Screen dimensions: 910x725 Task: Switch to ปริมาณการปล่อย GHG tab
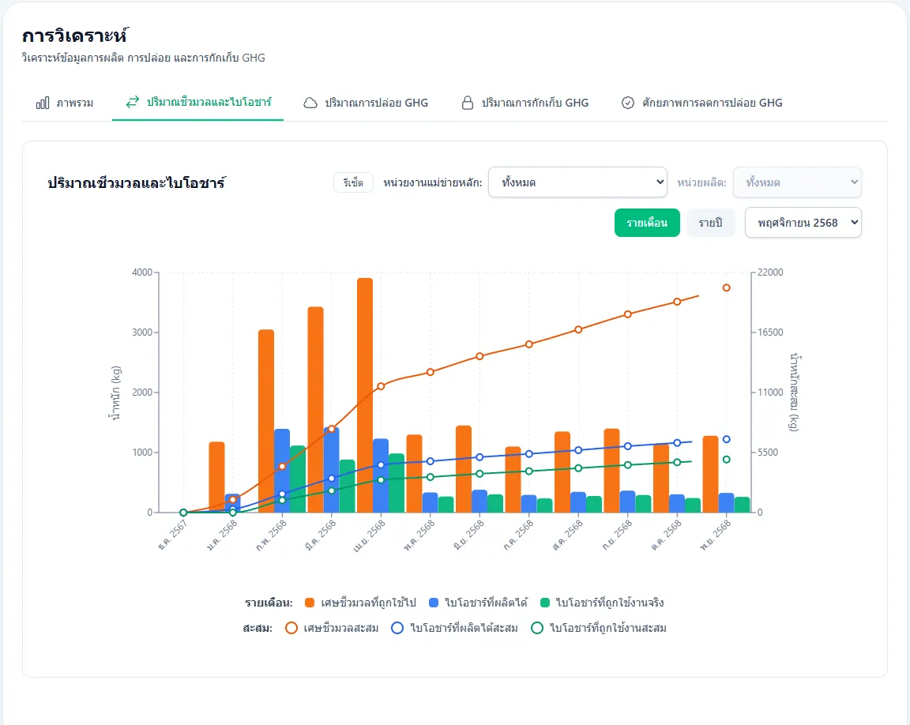pos(366,103)
